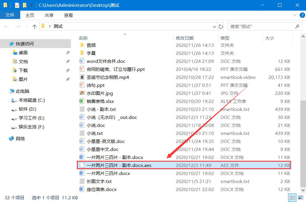This screenshot has width=306, height=202.
Task: Open 下载 in the navigation pane
Action: click(x=23, y=70)
